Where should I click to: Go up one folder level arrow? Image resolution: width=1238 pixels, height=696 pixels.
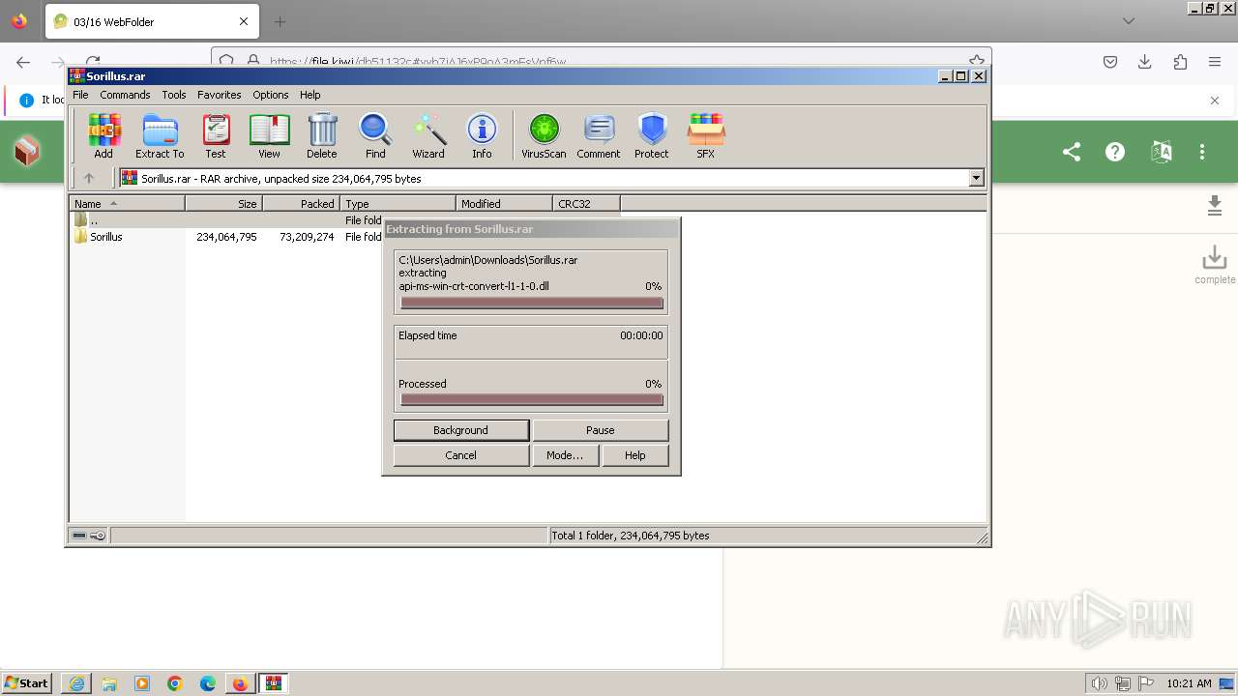89,178
